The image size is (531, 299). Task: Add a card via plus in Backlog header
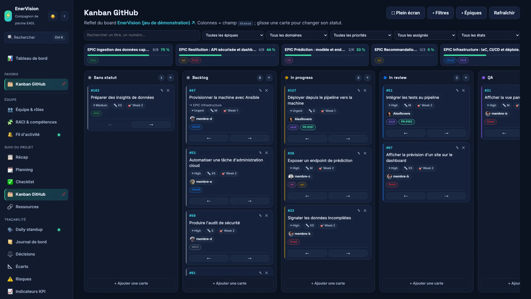[269, 78]
